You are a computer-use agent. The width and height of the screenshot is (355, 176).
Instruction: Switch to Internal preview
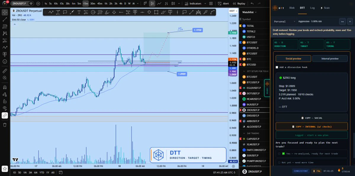pos(330,59)
